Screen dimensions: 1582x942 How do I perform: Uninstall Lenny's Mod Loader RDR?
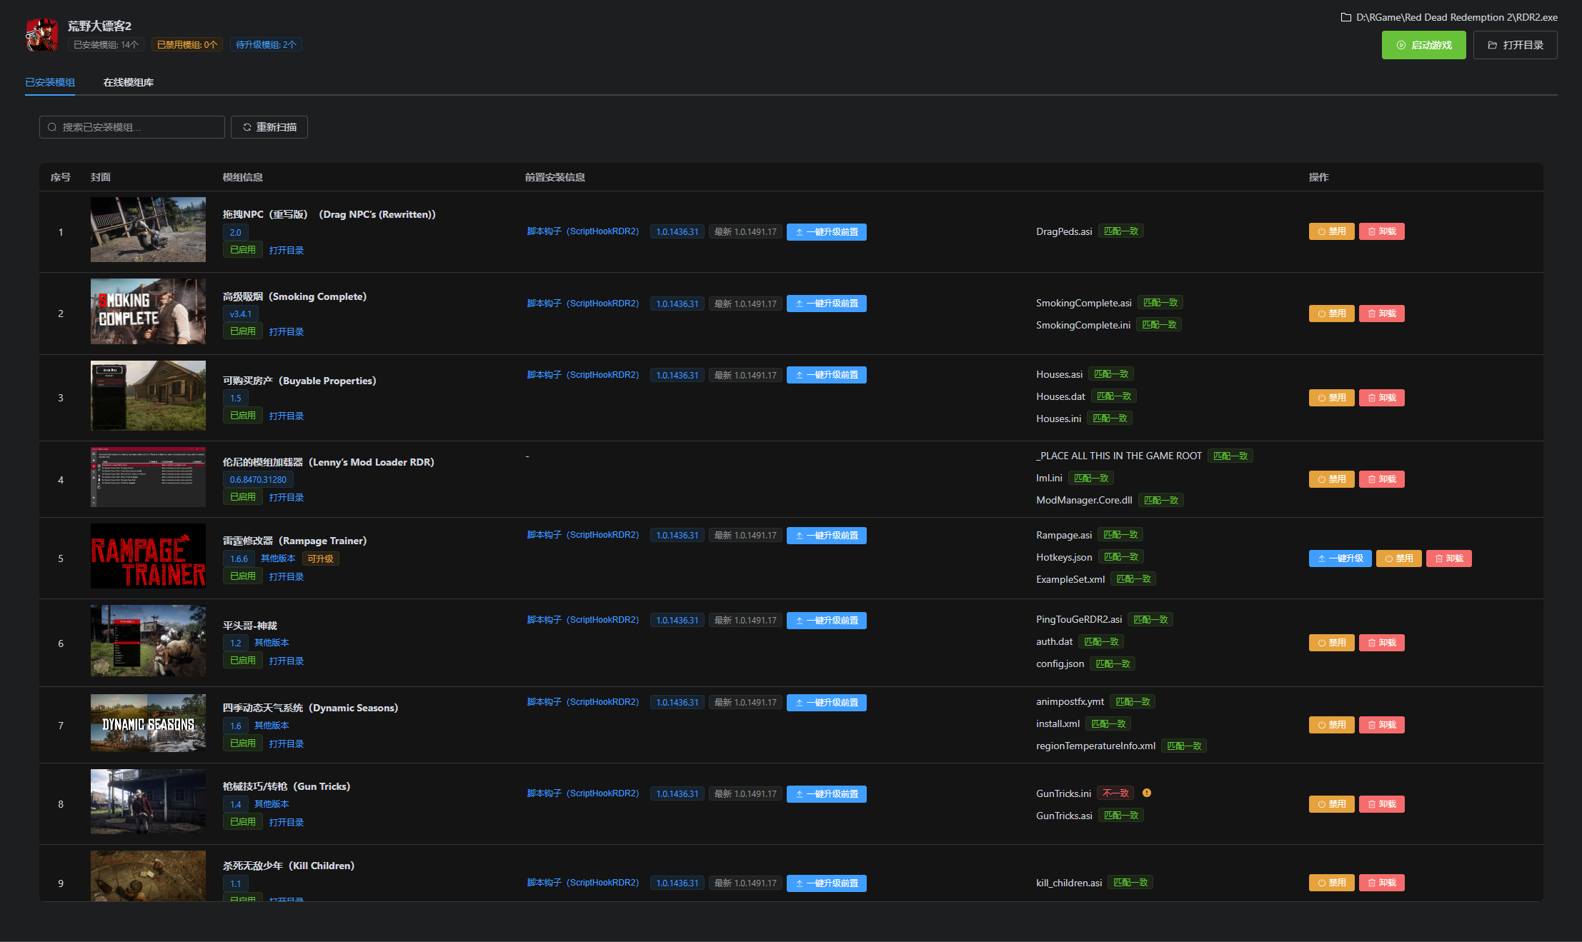pos(1381,479)
